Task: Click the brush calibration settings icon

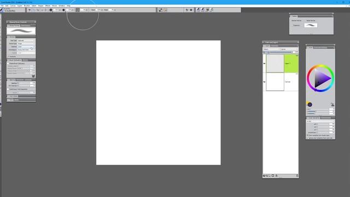Action: click(x=33, y=76)
